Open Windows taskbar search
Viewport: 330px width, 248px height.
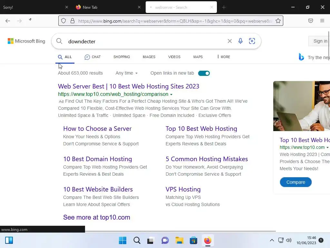click(137, 240)
